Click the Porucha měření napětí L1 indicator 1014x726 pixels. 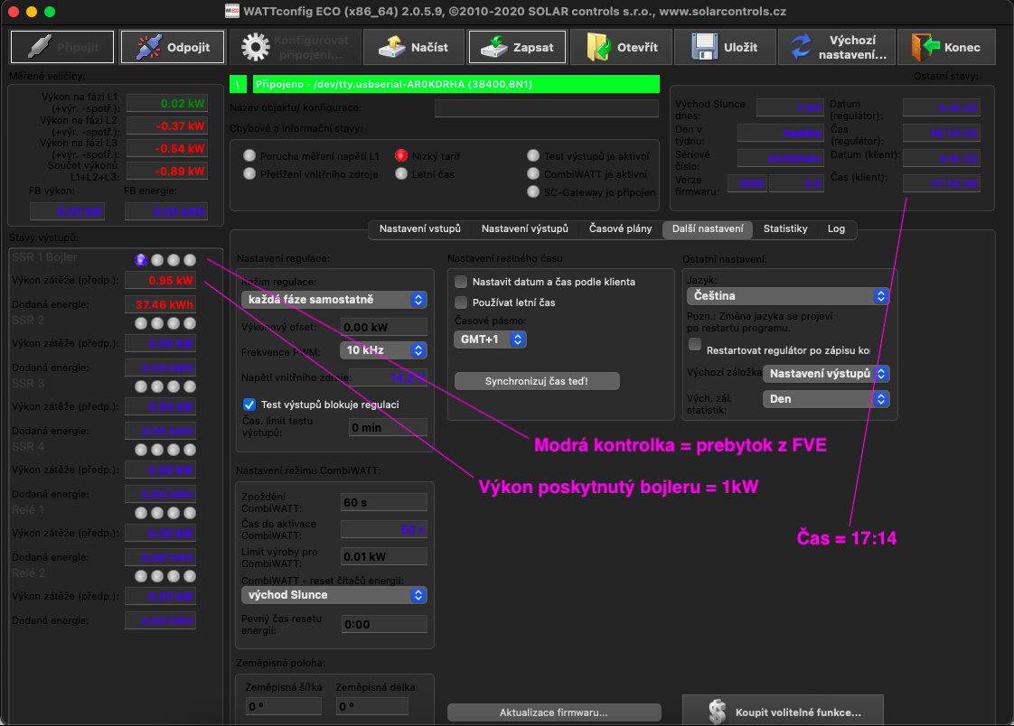tap(249, 155)
